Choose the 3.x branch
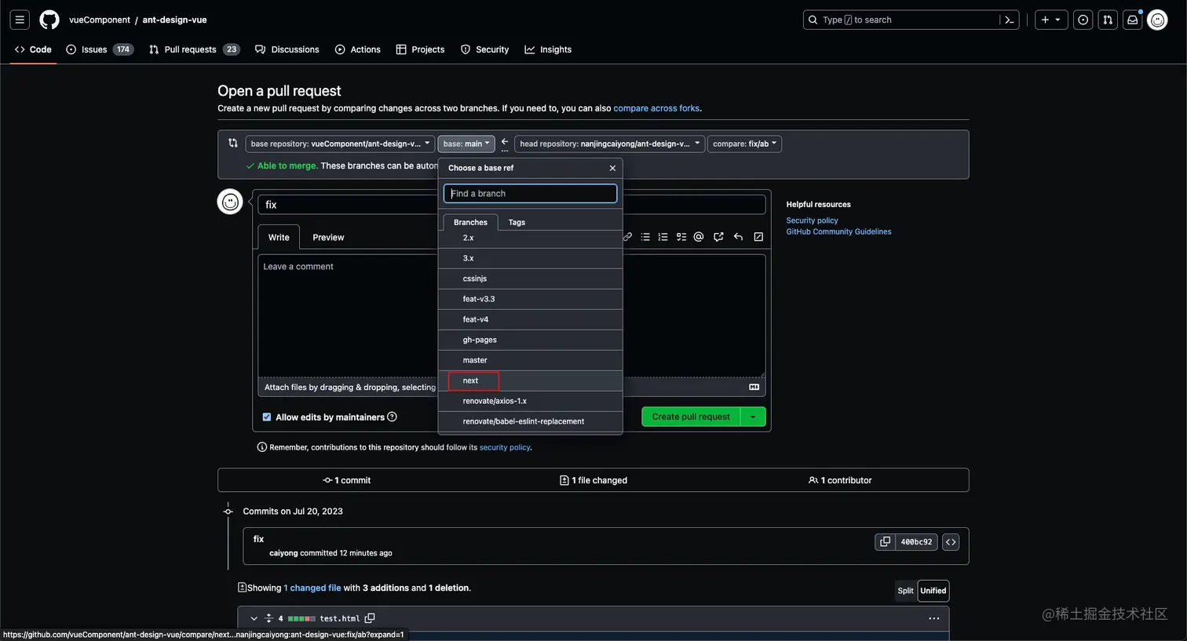The height and width of the screenshot is (641, 1187). coord(530,258)
